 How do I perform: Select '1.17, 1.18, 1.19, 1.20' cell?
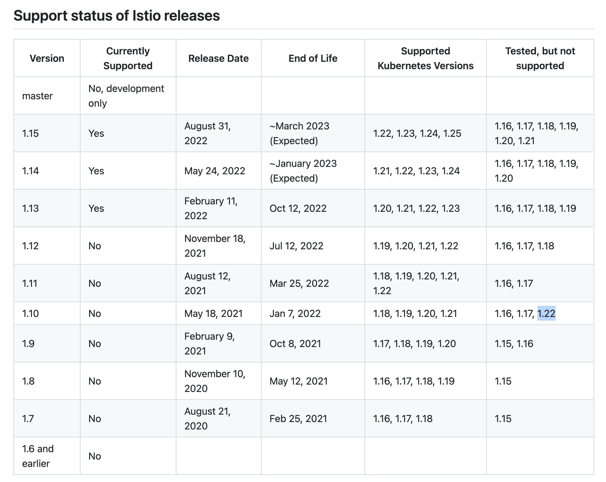pos(425,343)
